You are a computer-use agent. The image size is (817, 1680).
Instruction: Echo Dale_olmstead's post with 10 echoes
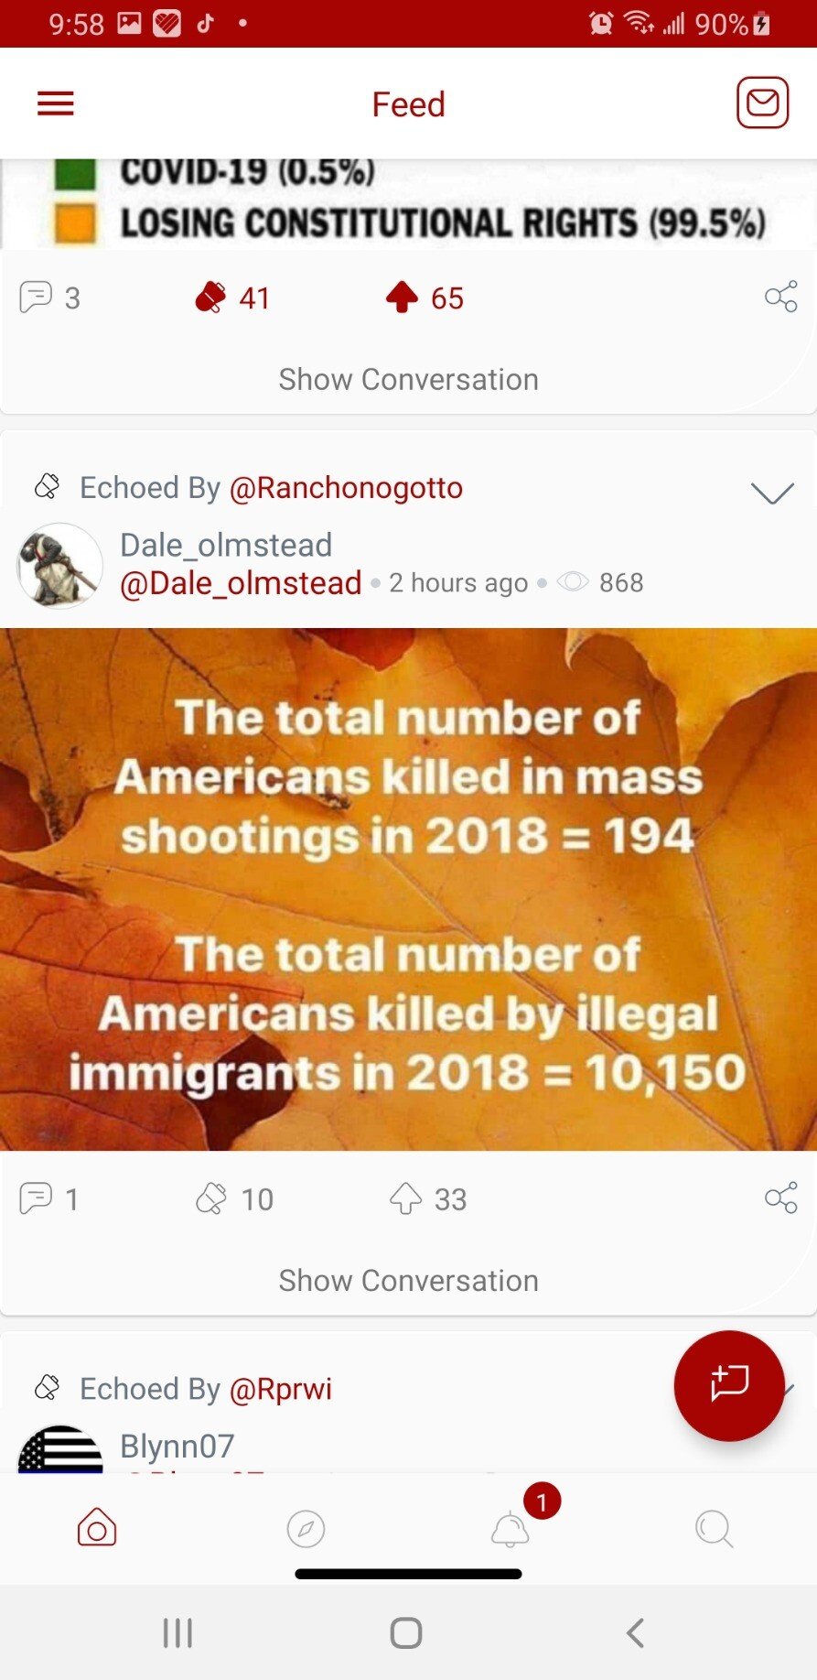(x=211, y=1198)
